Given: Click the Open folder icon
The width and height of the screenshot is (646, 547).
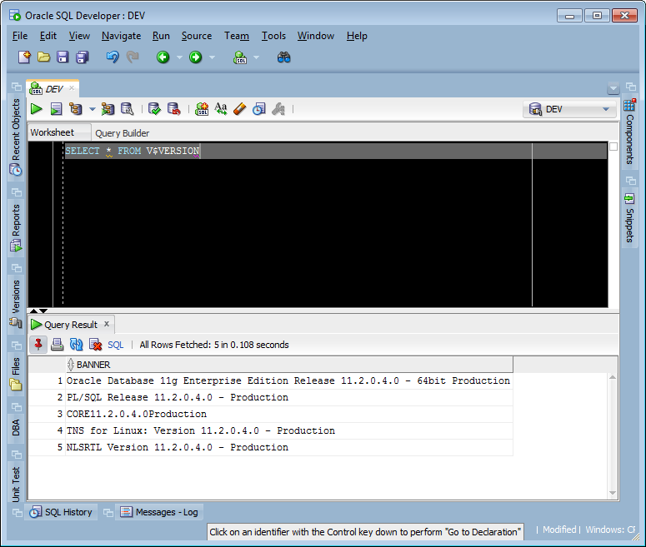Looking at the screenshot, I should [x=43, y=57].
